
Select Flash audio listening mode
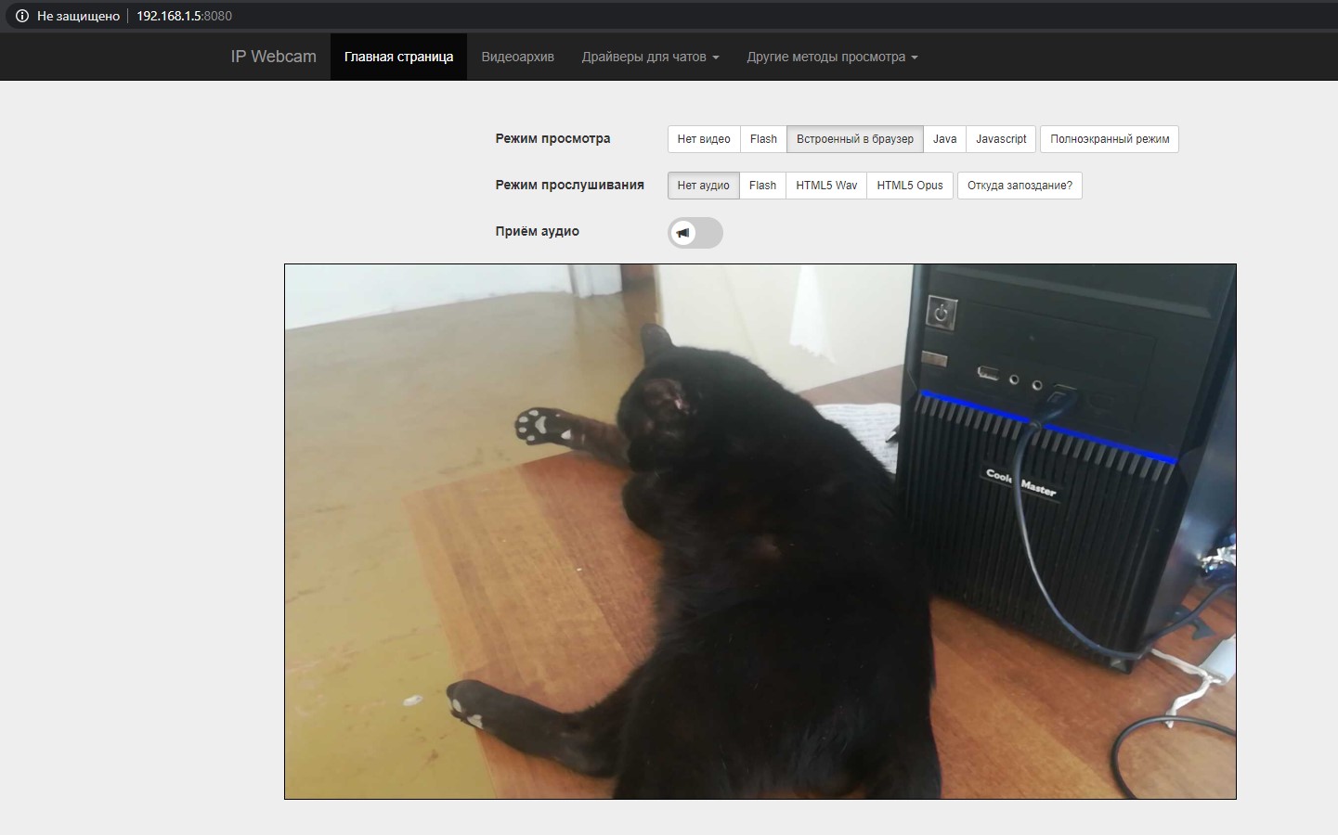(x=762, y=186)
